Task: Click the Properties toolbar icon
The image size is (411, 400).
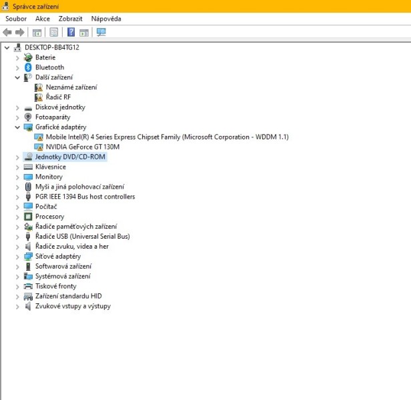Action: tap(54, 33)
